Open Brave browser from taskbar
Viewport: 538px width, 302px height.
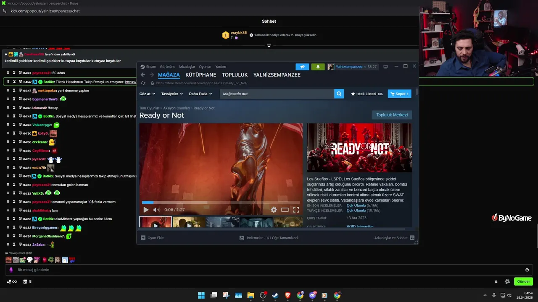[x=287, y=295]
